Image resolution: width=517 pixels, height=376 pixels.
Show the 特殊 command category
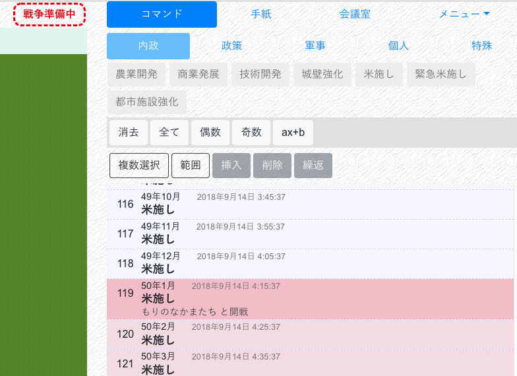click(481, 46)
